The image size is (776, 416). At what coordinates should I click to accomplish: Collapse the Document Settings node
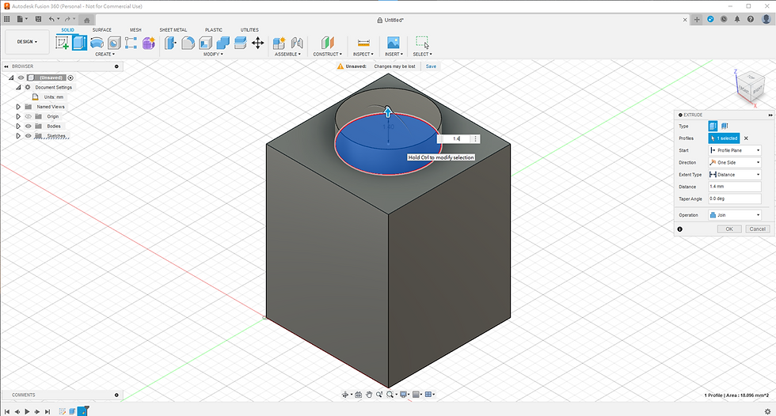[18, 88]
